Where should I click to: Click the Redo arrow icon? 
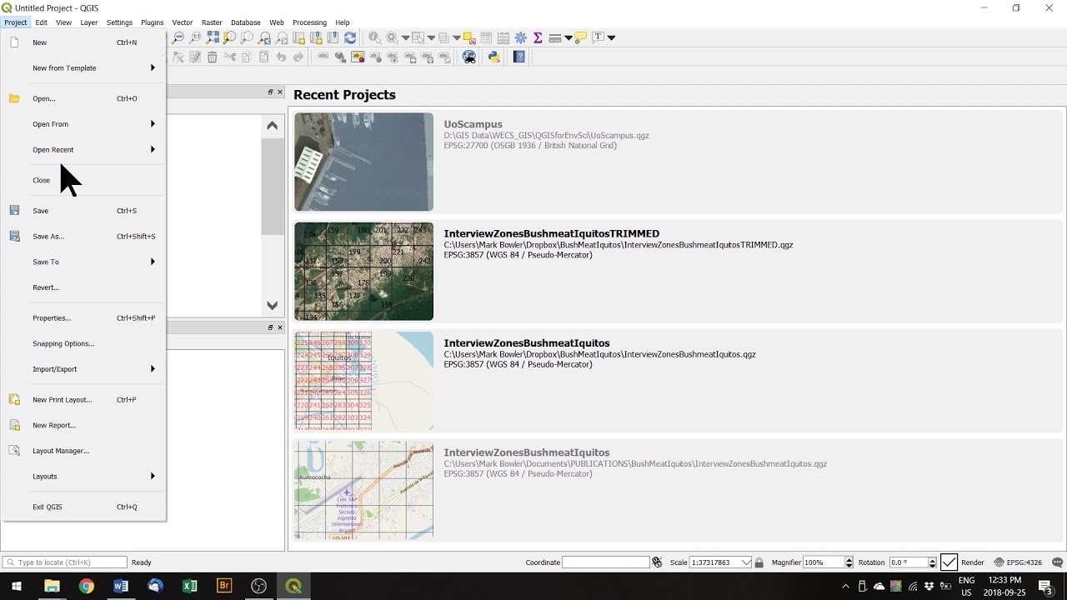click(x=298, y=57)
